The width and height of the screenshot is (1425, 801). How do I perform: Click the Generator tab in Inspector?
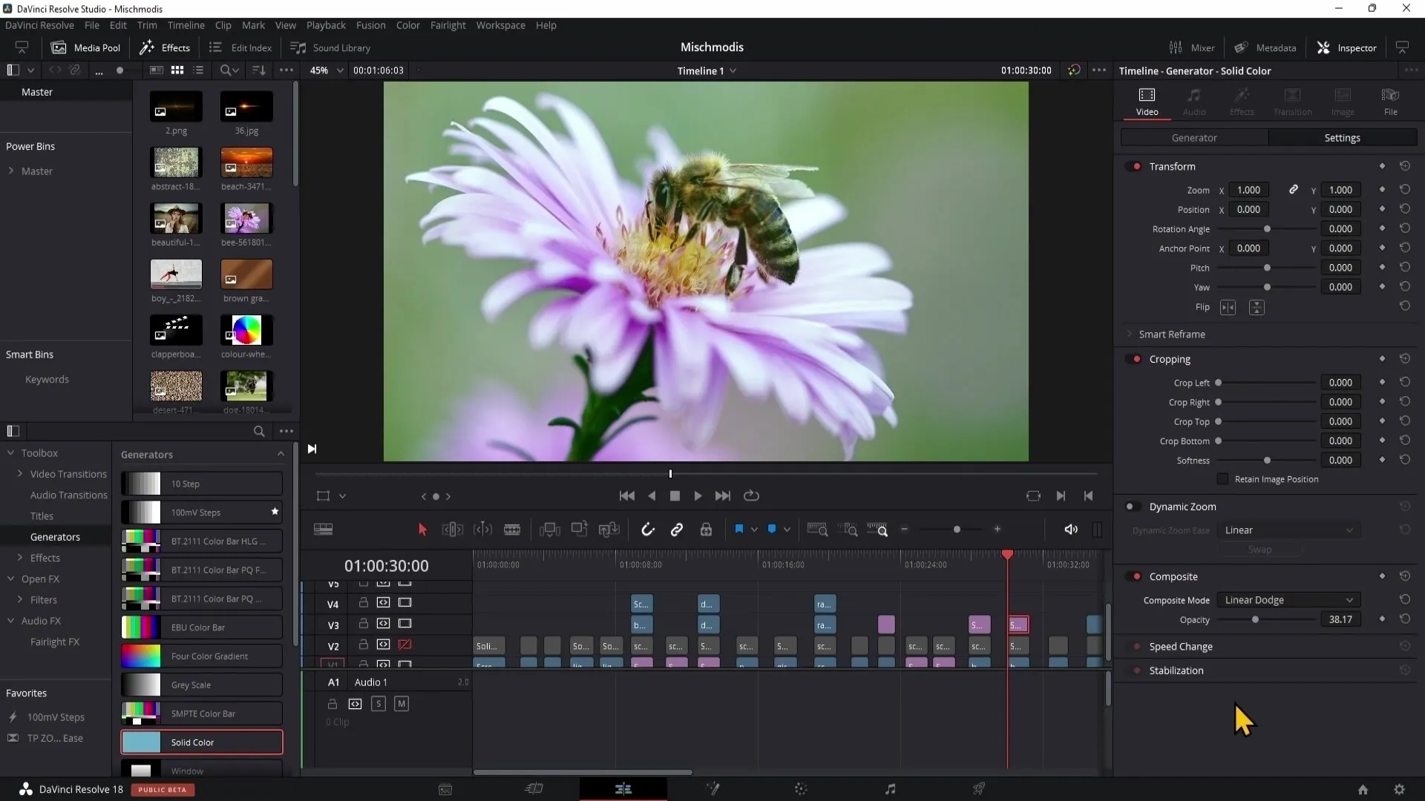click(x=1195, y=137)
